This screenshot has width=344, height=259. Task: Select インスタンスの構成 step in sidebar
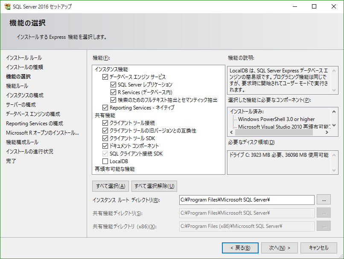pyautogui.click(x=25, y=95)
